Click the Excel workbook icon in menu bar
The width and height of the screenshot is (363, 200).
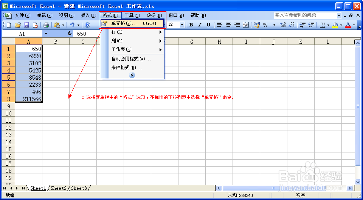click(x=8, y=15)
